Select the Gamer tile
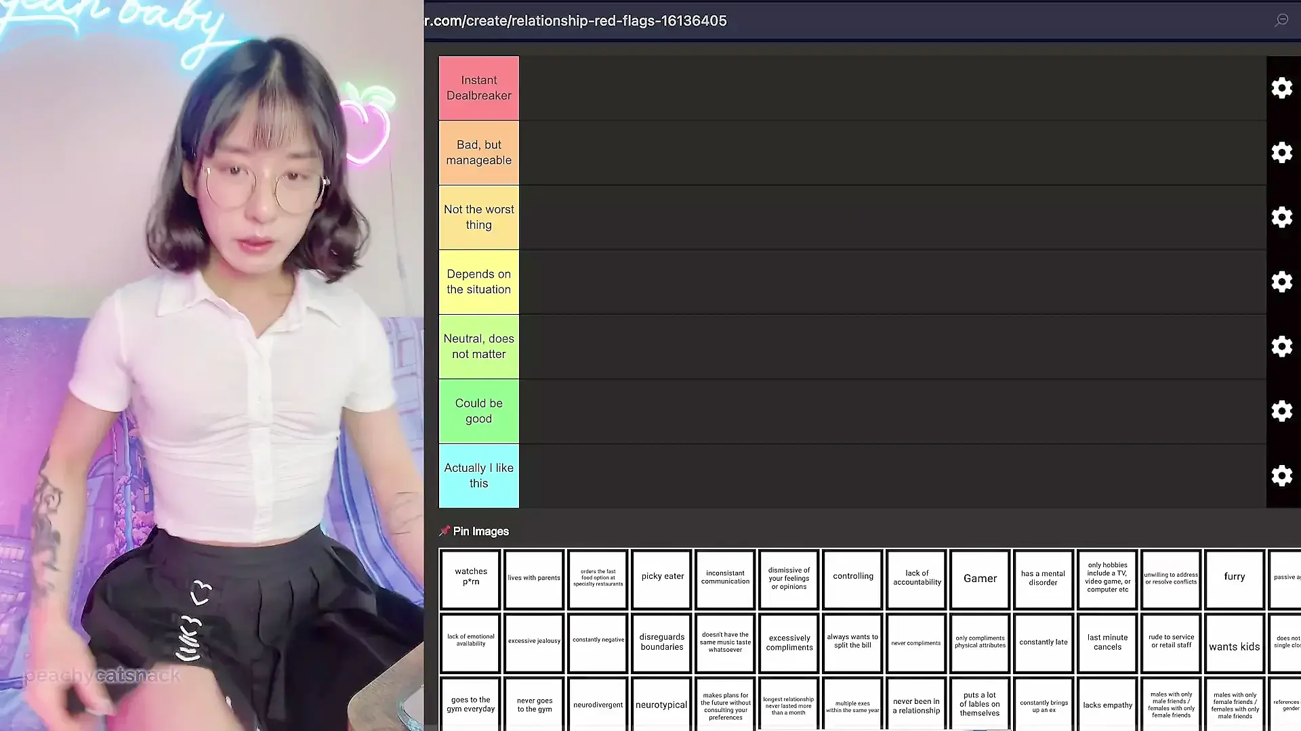Viewport: 1301px width, 731px height. 980,579
